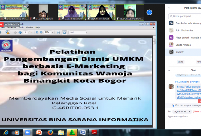
Task: Show next video participants with arrow
Action: coord(149,12)
